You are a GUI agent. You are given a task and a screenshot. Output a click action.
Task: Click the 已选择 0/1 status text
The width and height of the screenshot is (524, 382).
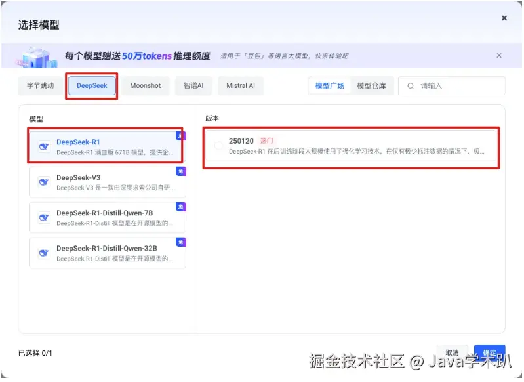(x=35, y=353)
